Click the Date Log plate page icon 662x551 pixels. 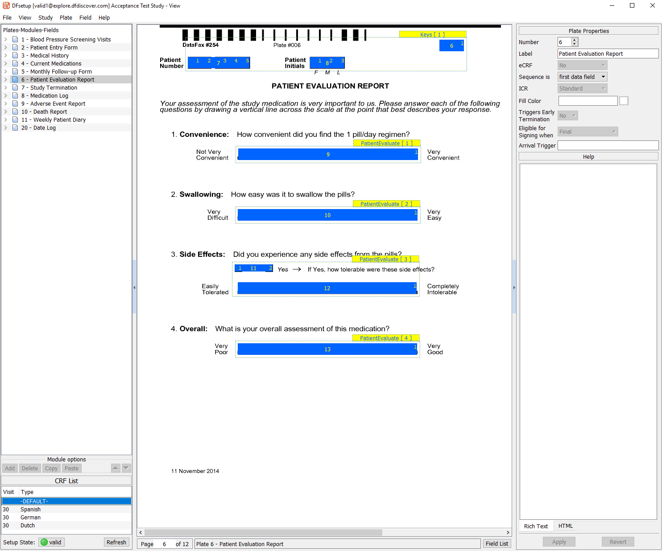click(15, 128)
